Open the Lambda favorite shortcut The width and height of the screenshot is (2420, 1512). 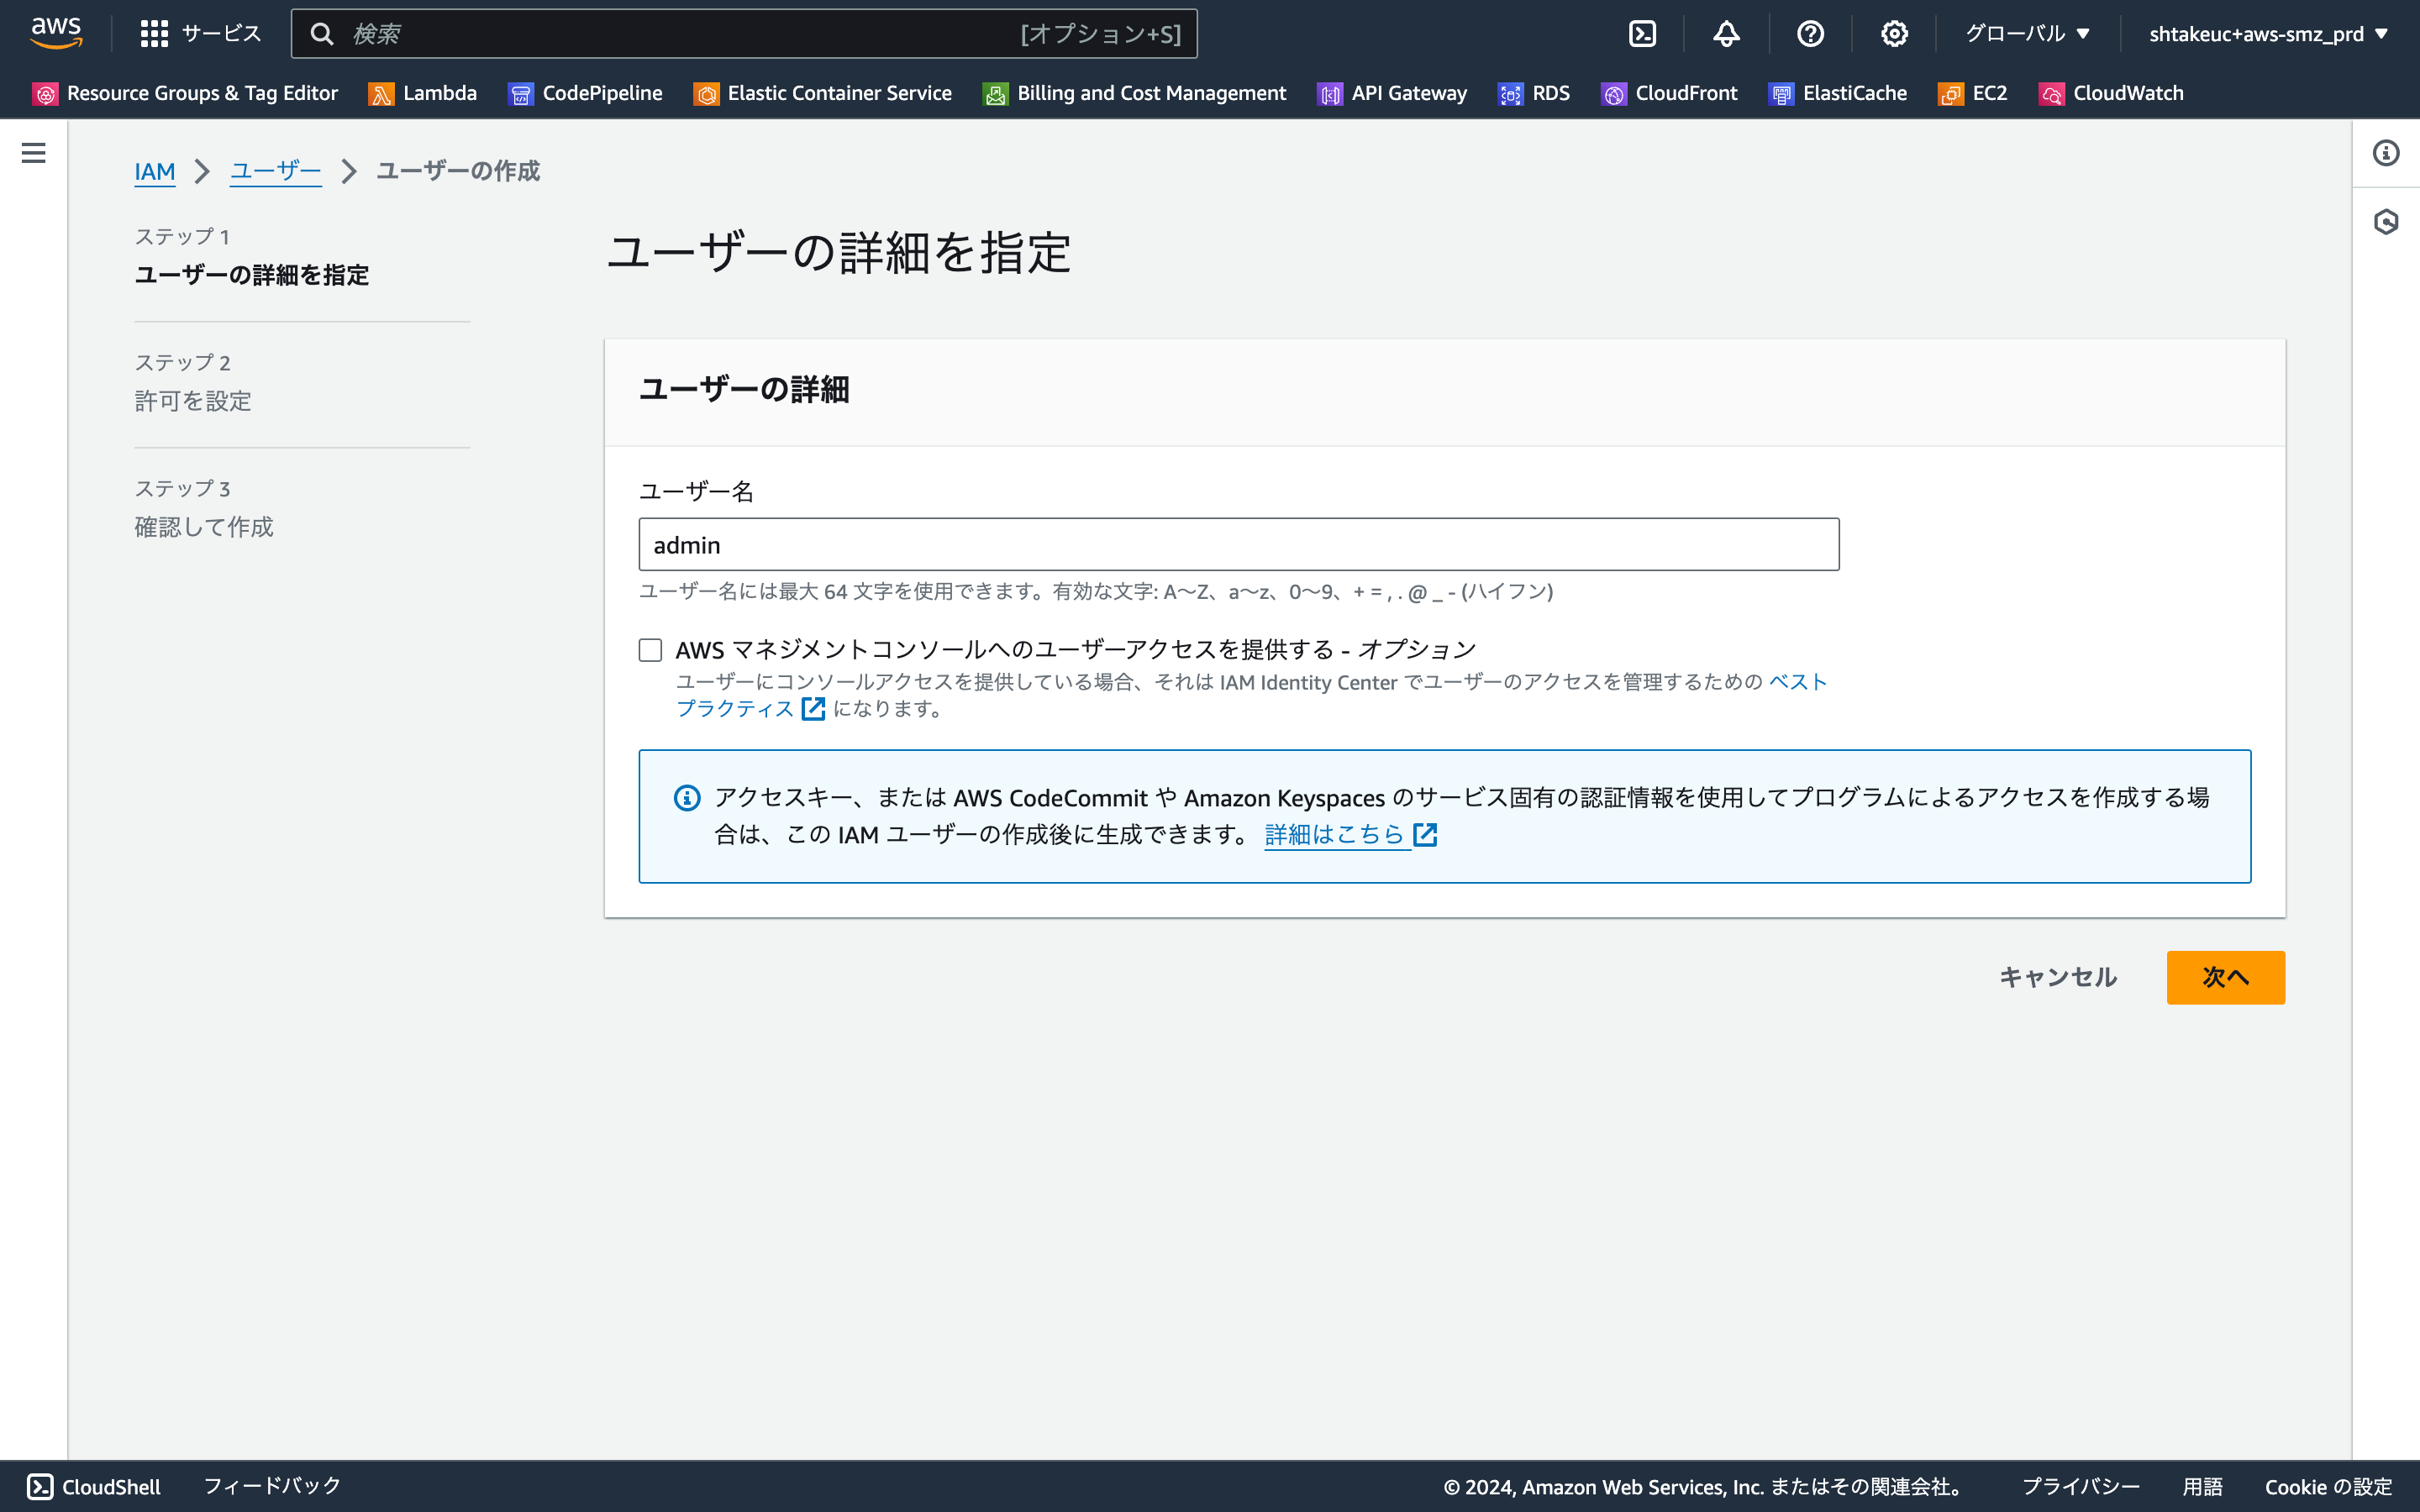point(422,93)
